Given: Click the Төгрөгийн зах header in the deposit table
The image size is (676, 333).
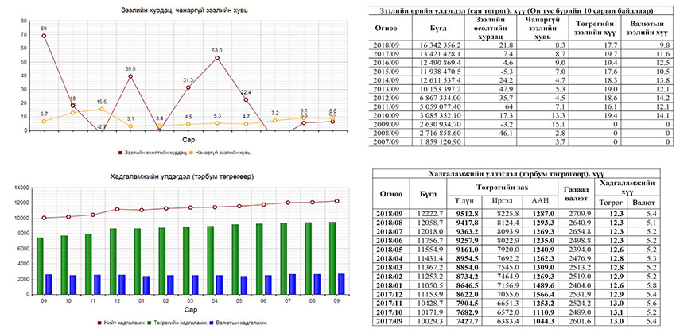Looking at the screenshot, I should coord(499,186).
